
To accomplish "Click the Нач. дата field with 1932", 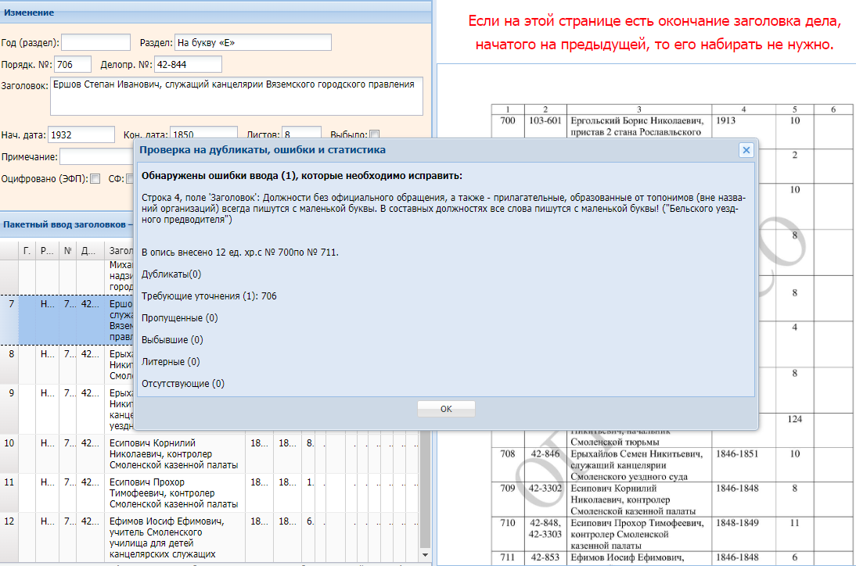I will [x=81, y=134].
